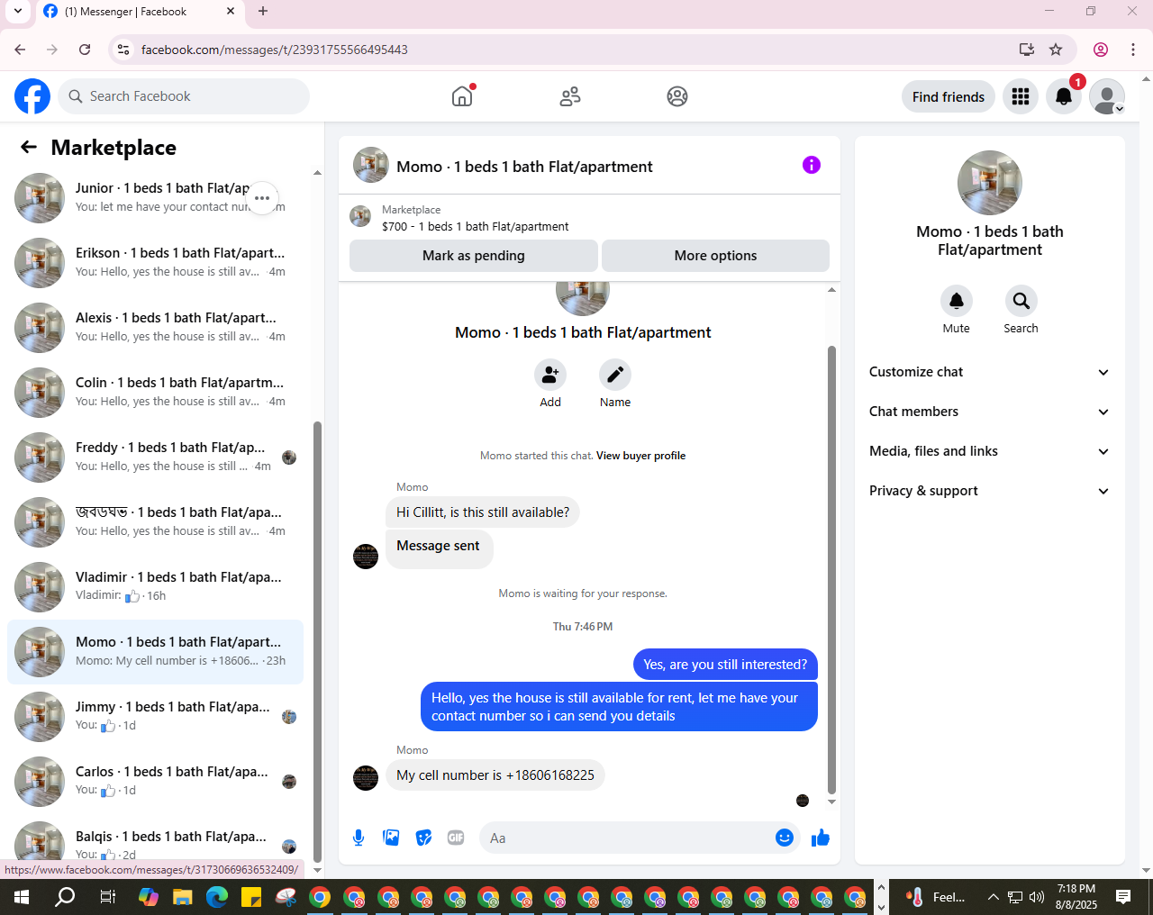The height and width of the screenshot is (915, 1153).
Task: Click the Search Facebook field
Action: [x=184, y=96]
